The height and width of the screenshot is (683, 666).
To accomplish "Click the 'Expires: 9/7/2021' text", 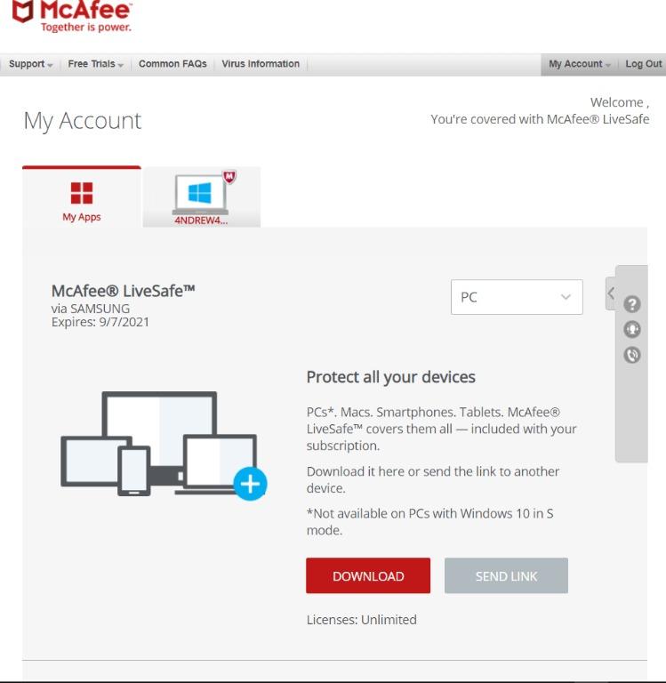I will pyautogui.click(x=100, y=322).
